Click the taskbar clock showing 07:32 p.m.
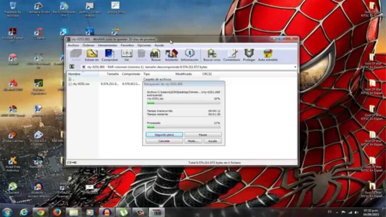 point(371,212)
